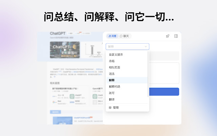
Task: Expand the 解释 dropdown arrow
Action: pos(146,47)
